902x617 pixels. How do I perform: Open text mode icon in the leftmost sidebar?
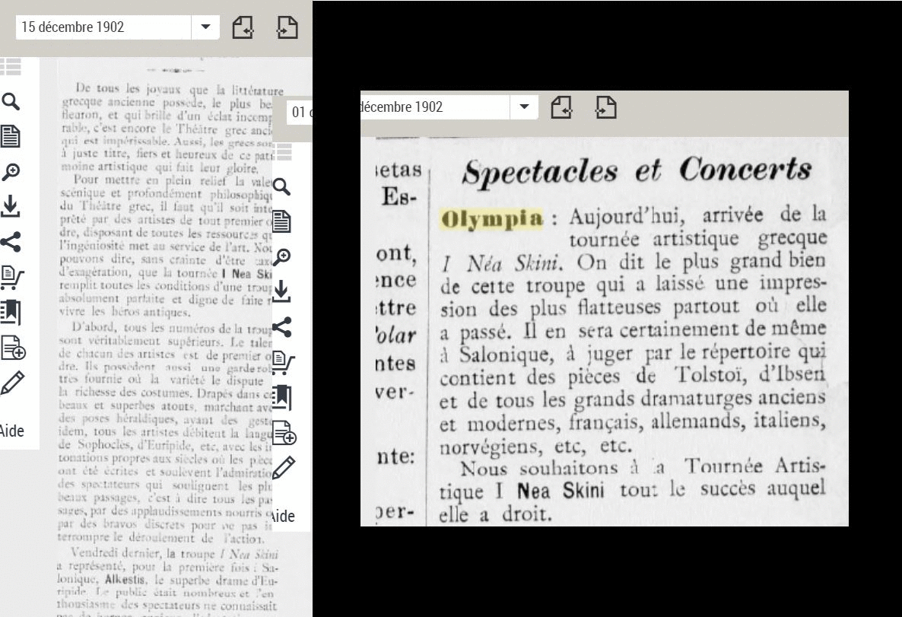[x=11, y=136]
